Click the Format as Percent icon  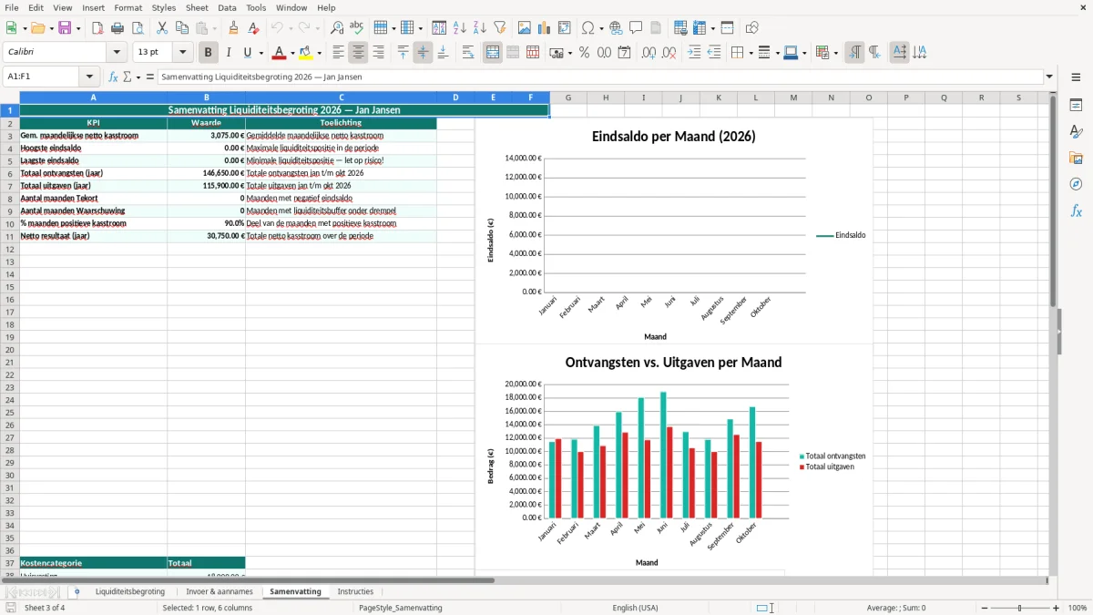pos(584,53)
